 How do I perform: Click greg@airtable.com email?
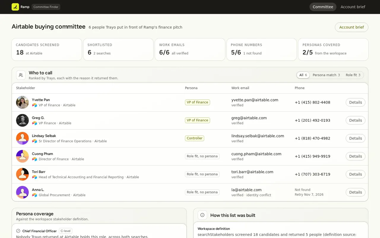249,118
